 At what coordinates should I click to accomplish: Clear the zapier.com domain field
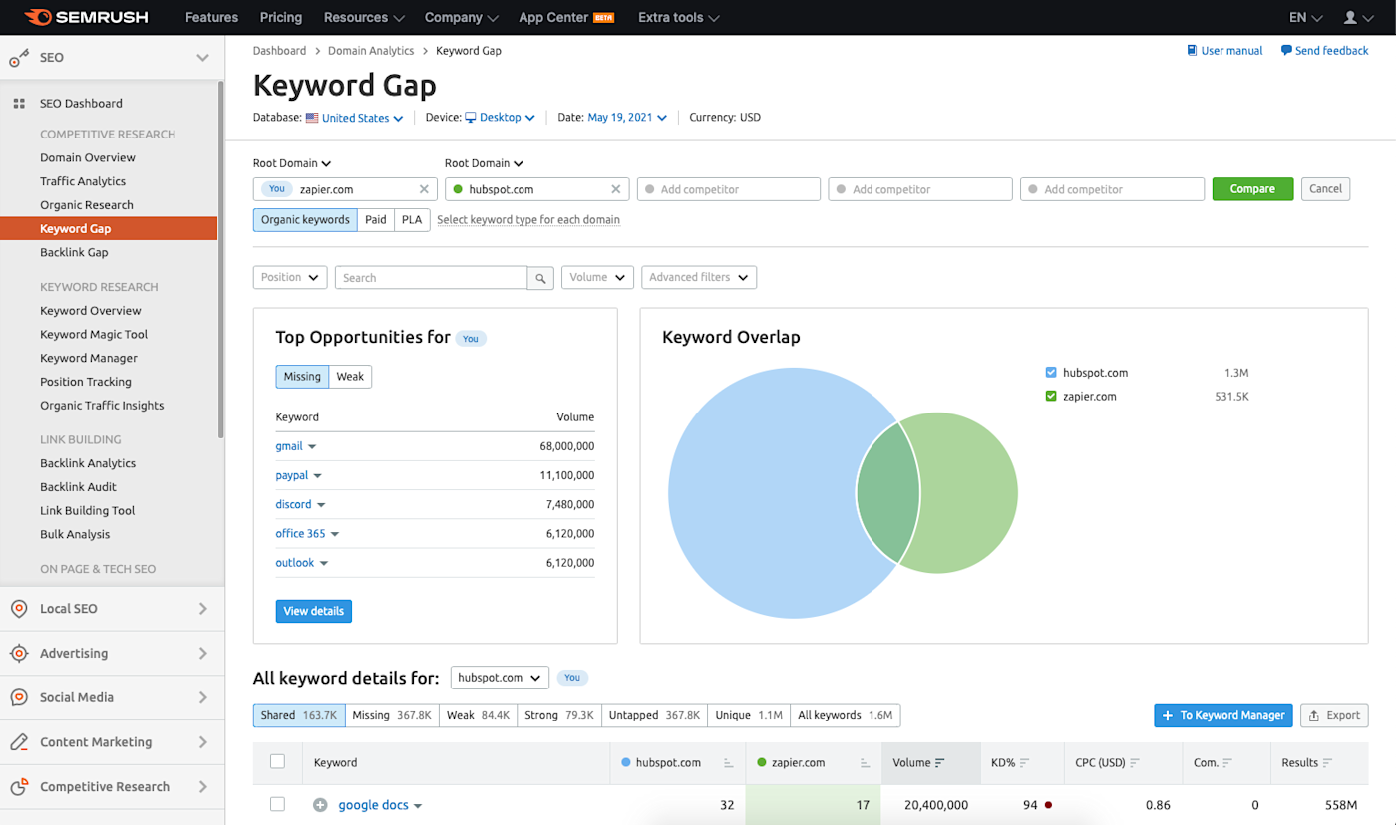click(424, 189)
